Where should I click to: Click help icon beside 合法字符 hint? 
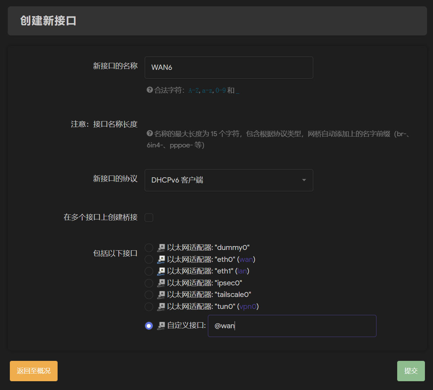tap(150, 90)
